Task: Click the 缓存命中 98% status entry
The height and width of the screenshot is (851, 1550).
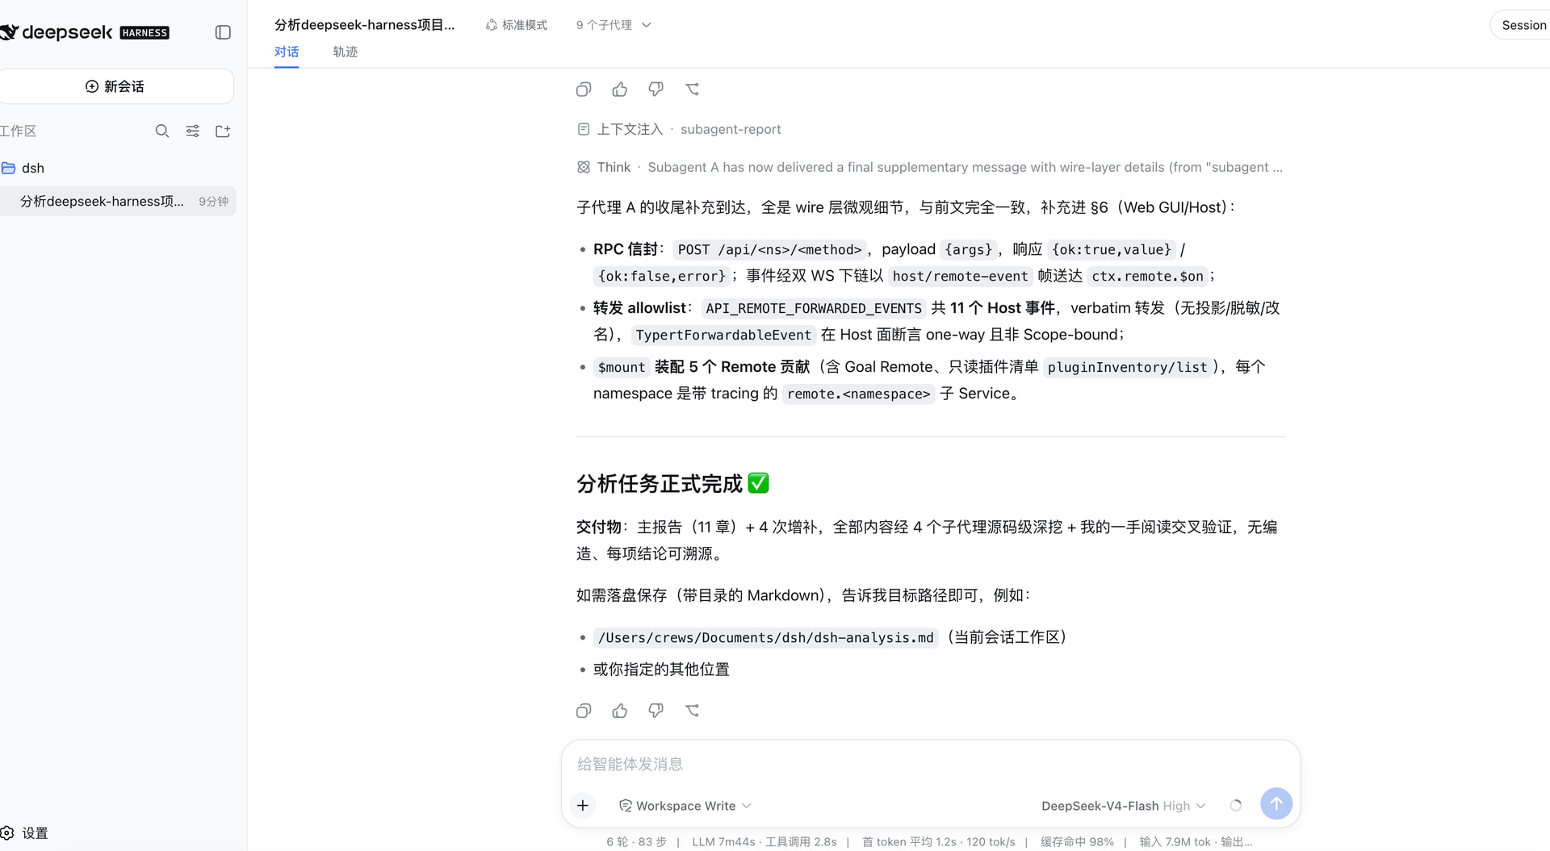Action: tap(1077, 841)
